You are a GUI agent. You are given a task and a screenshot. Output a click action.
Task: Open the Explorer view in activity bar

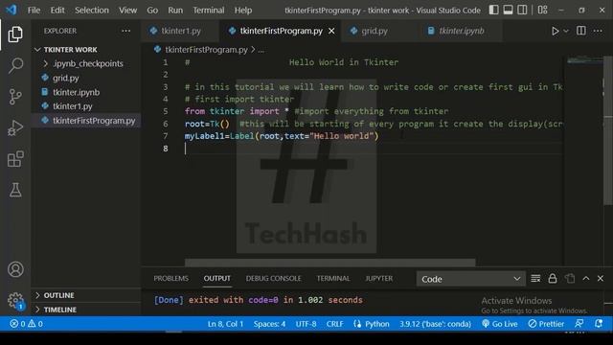point(15,34)
